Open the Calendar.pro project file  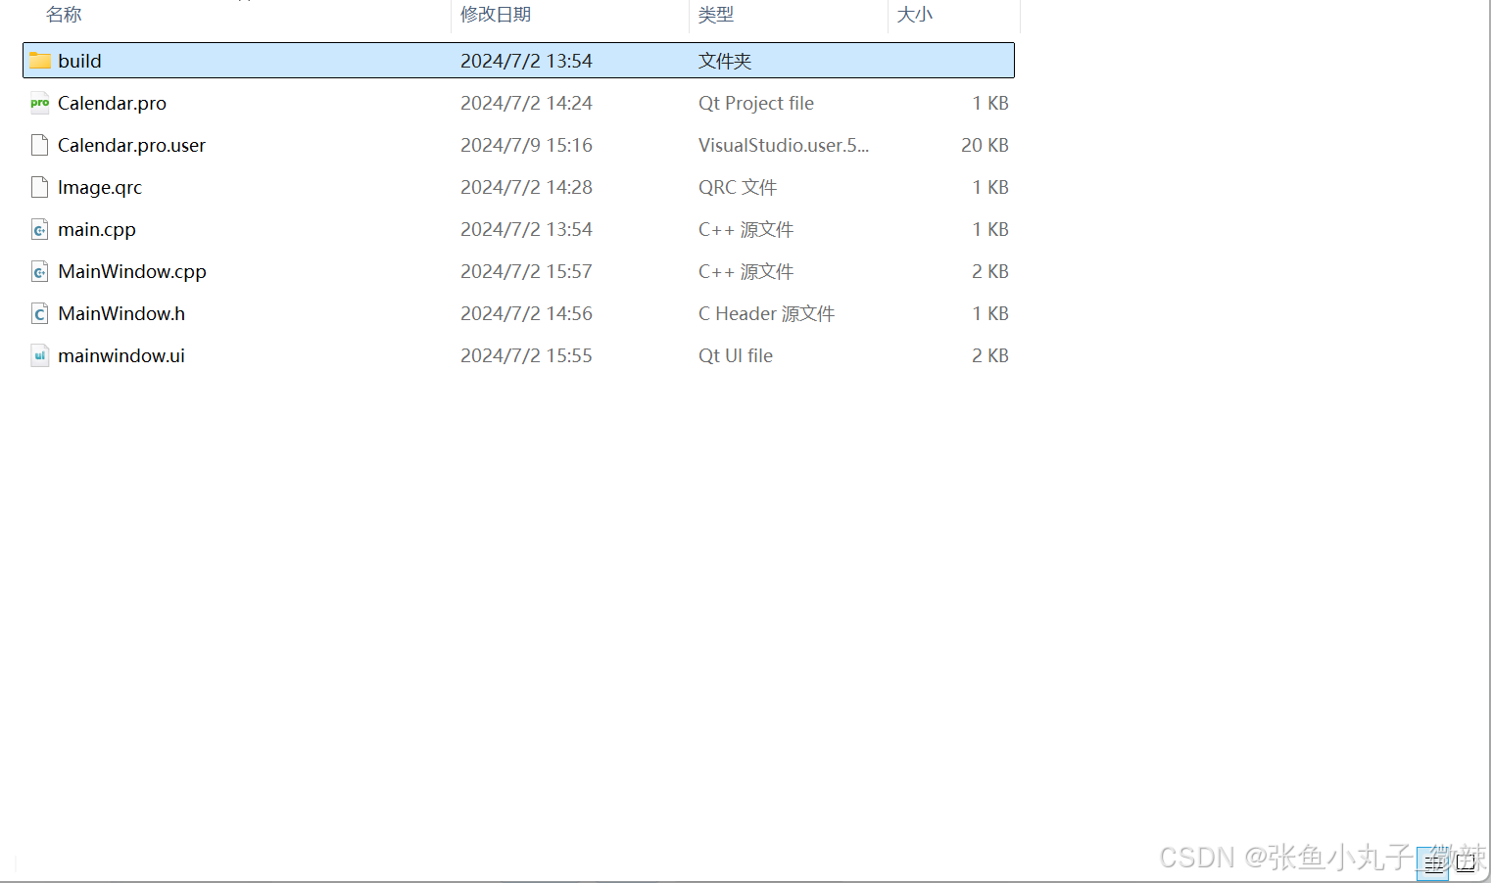111,103
